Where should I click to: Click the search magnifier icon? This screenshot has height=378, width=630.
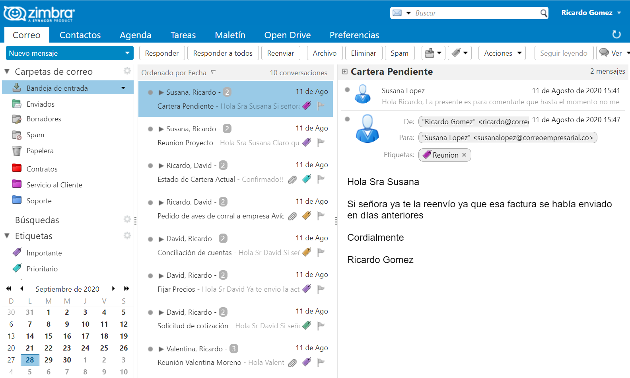(x=544, y=13)
